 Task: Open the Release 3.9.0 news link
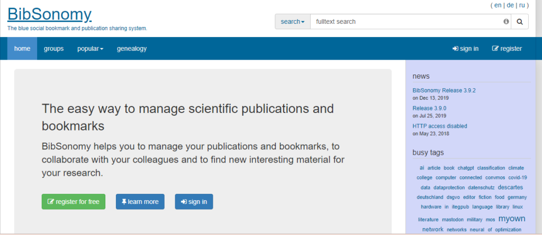pyautogui.click(x=429, y=108)
